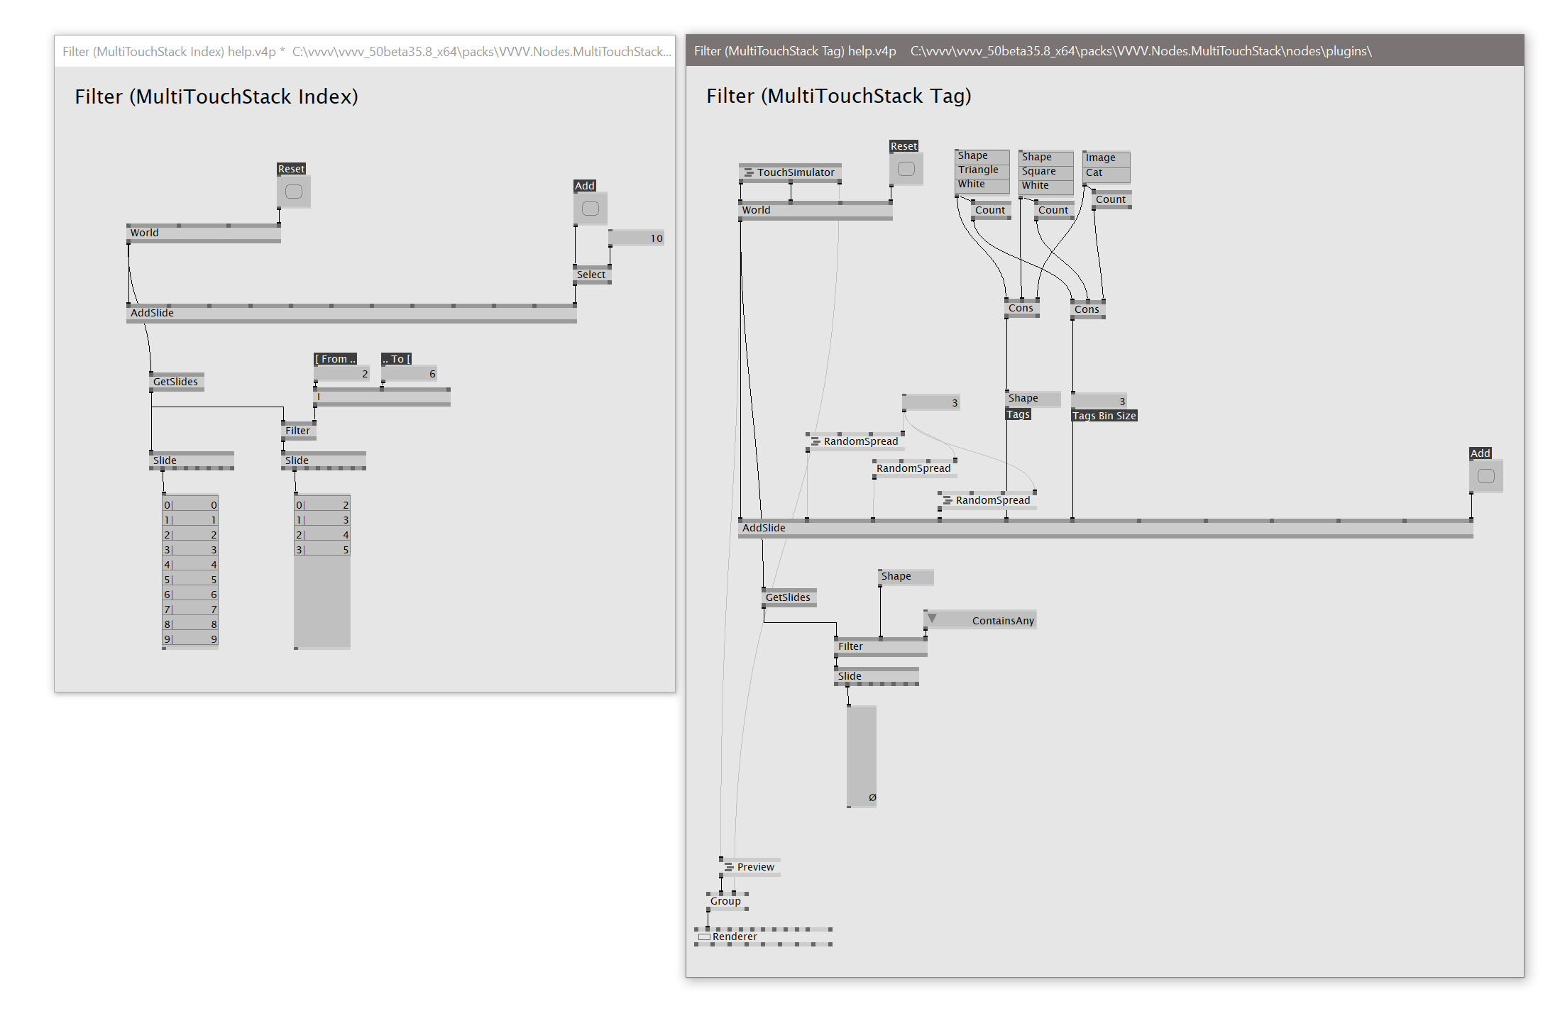This screenshot has width=1565, height=1016.
Task: Click the icon of the lowest RandomSpread node
Action: pos(948,500)
